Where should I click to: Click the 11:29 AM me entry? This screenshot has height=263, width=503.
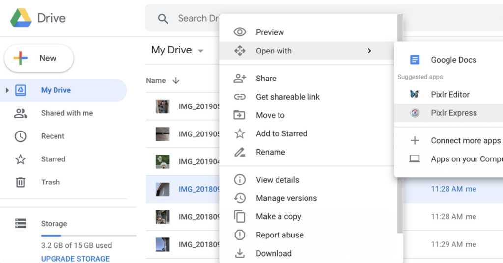(453, 244)
